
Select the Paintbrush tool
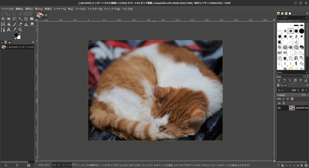[x=15, y=24]
